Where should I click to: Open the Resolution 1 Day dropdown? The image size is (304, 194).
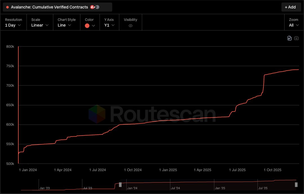tap(13, 25)
